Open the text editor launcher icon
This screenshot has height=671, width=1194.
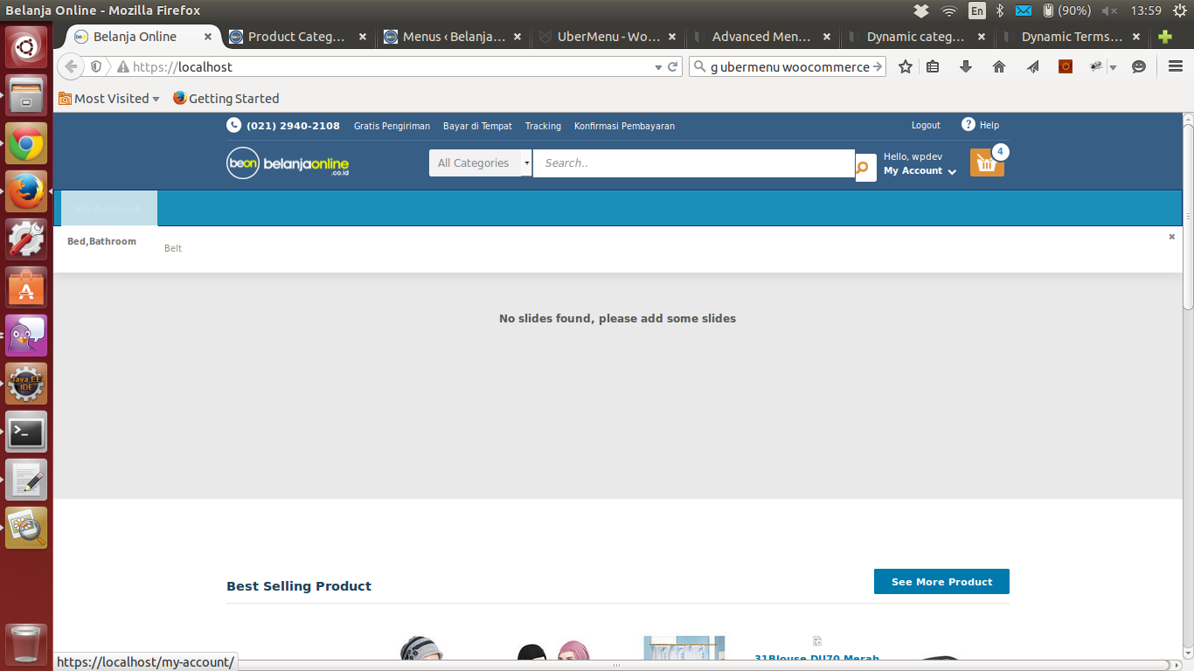coord(26,479)
